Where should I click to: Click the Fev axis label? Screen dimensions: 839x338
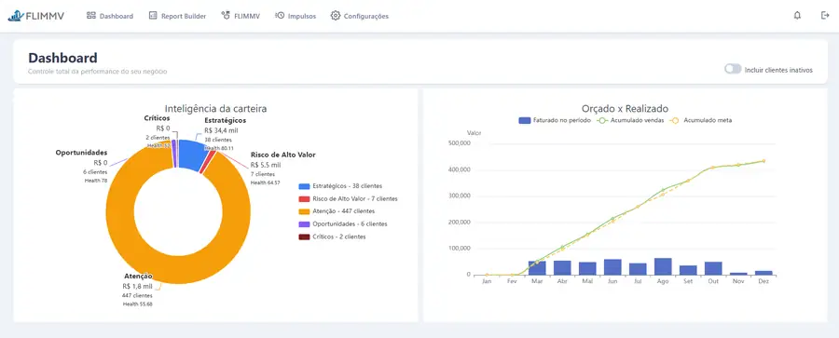(x=512, y=281)
